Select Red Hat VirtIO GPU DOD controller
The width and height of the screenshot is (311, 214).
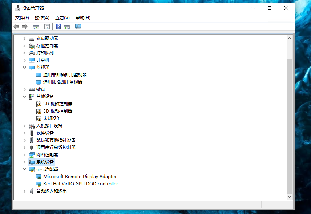click(80, 184)
